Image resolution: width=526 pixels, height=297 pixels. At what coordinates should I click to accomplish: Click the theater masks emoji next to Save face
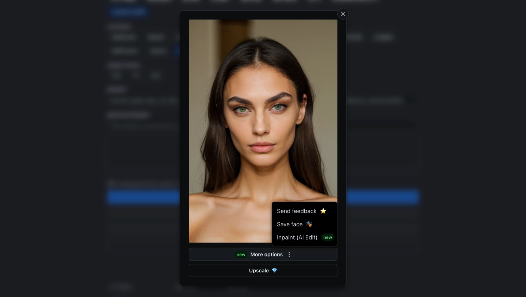[309, 224]
